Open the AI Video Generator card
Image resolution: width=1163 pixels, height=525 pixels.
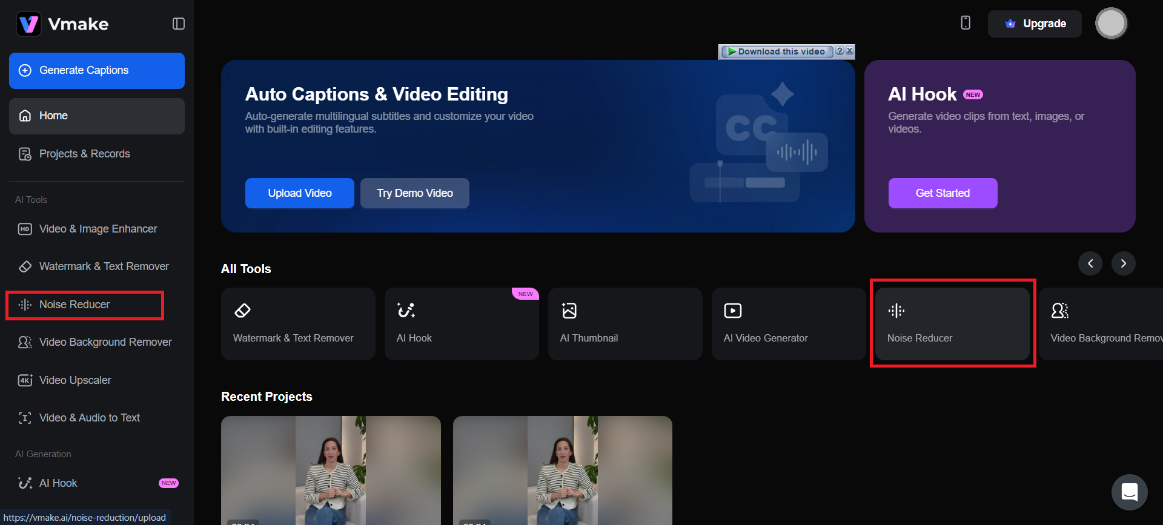click(788, 324)
